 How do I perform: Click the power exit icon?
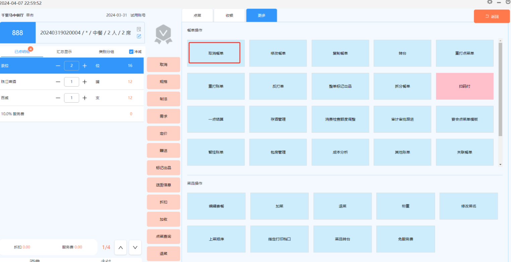click(508, 2)
